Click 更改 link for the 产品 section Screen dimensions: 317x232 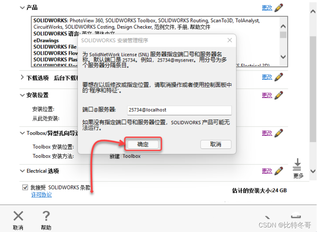tap(267, 8)
